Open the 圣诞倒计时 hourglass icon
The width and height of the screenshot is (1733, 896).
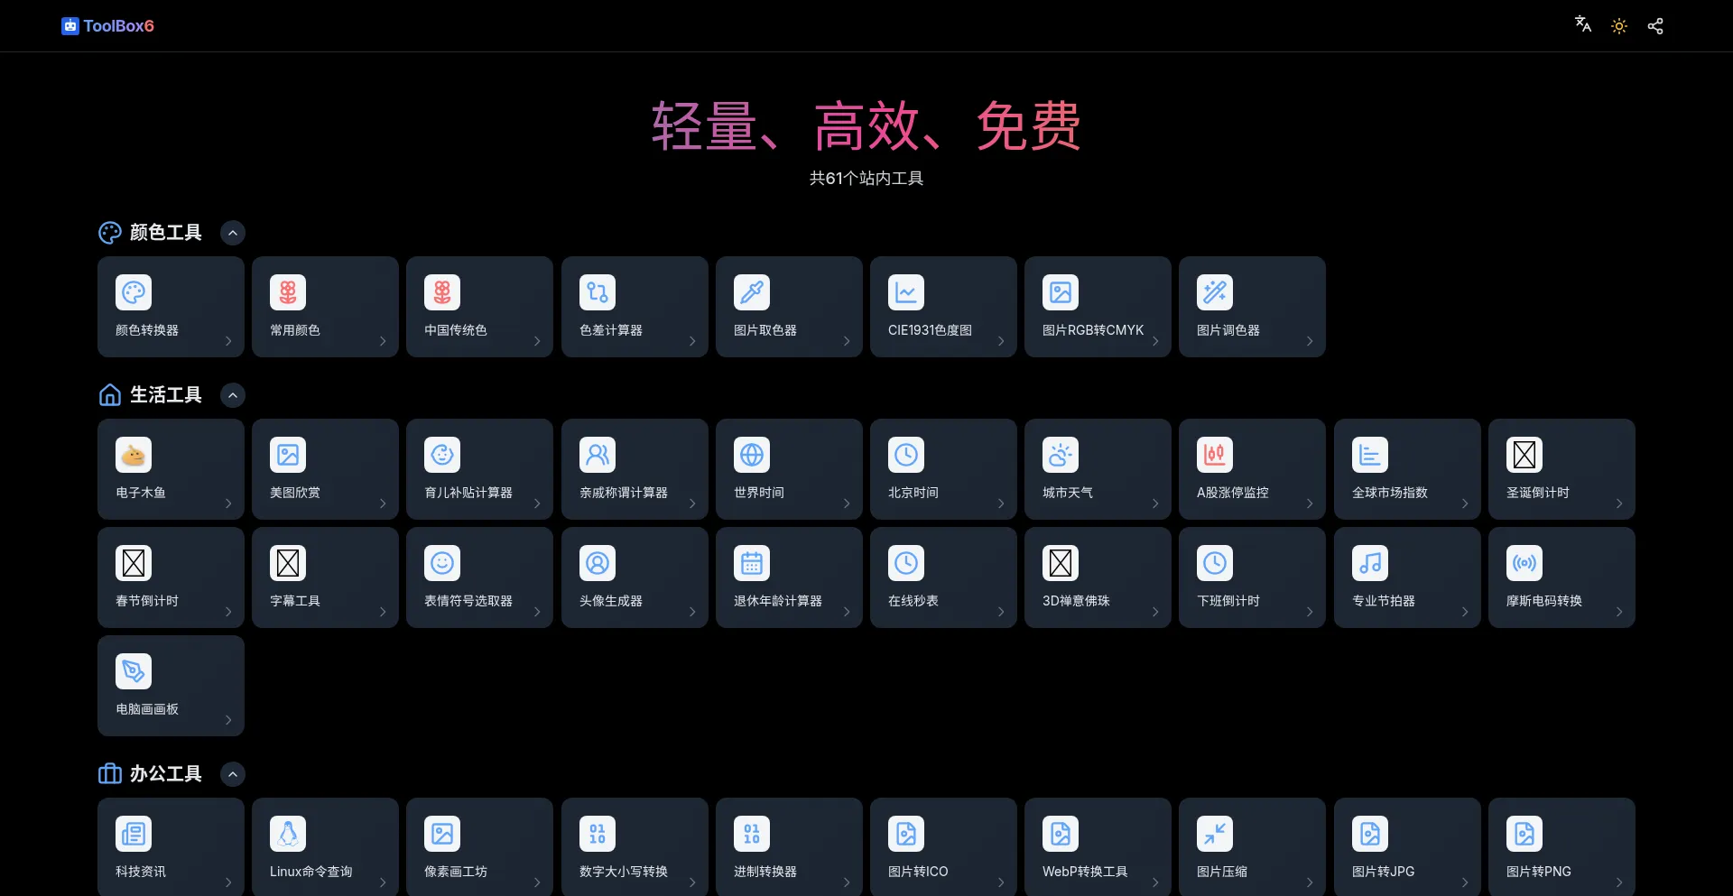tap(1524, 455)
